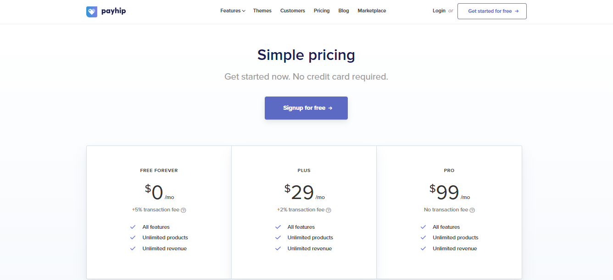Viewport: 613px width, 280px height.
Task: Open the Themes page
Action: click(262, 11)
